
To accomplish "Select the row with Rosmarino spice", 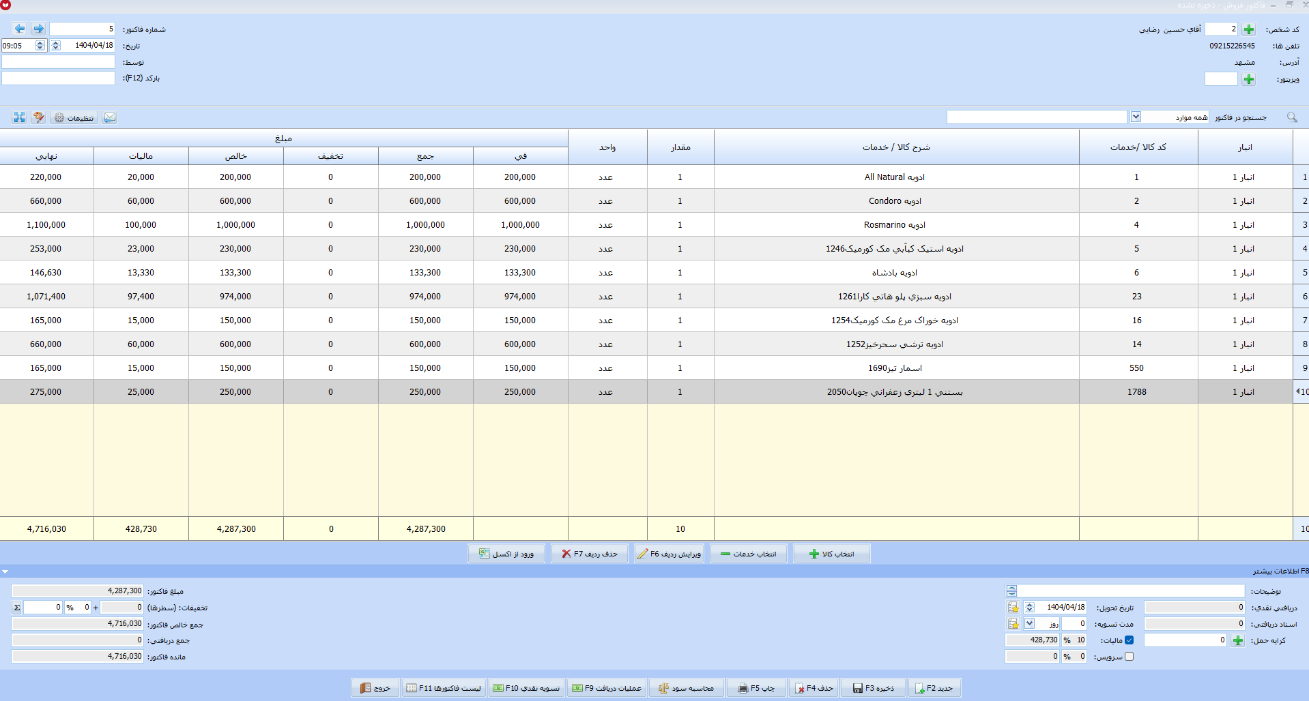I will click(x=646, y=225).
